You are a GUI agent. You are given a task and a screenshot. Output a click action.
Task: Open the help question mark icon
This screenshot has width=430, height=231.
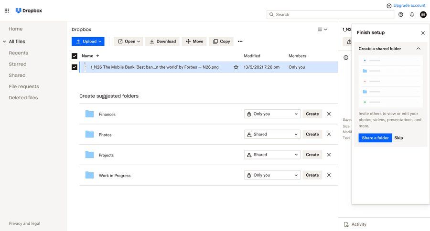(x=401, y=14)
